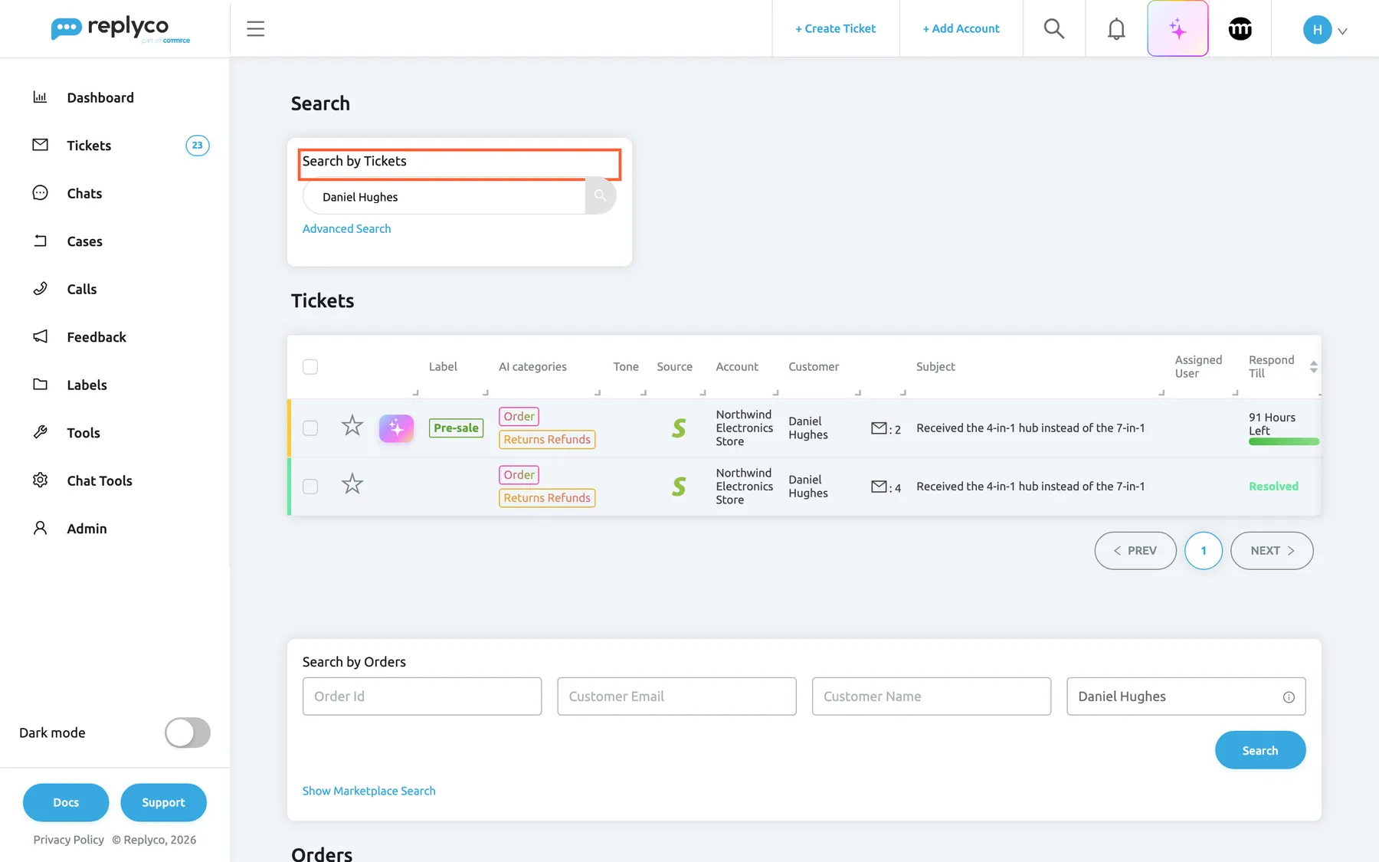This screenshot has height=862, width=1379.
Task: Go to Tickets in the sidebar
Action: pyautogui.click(x=89, y=146)
